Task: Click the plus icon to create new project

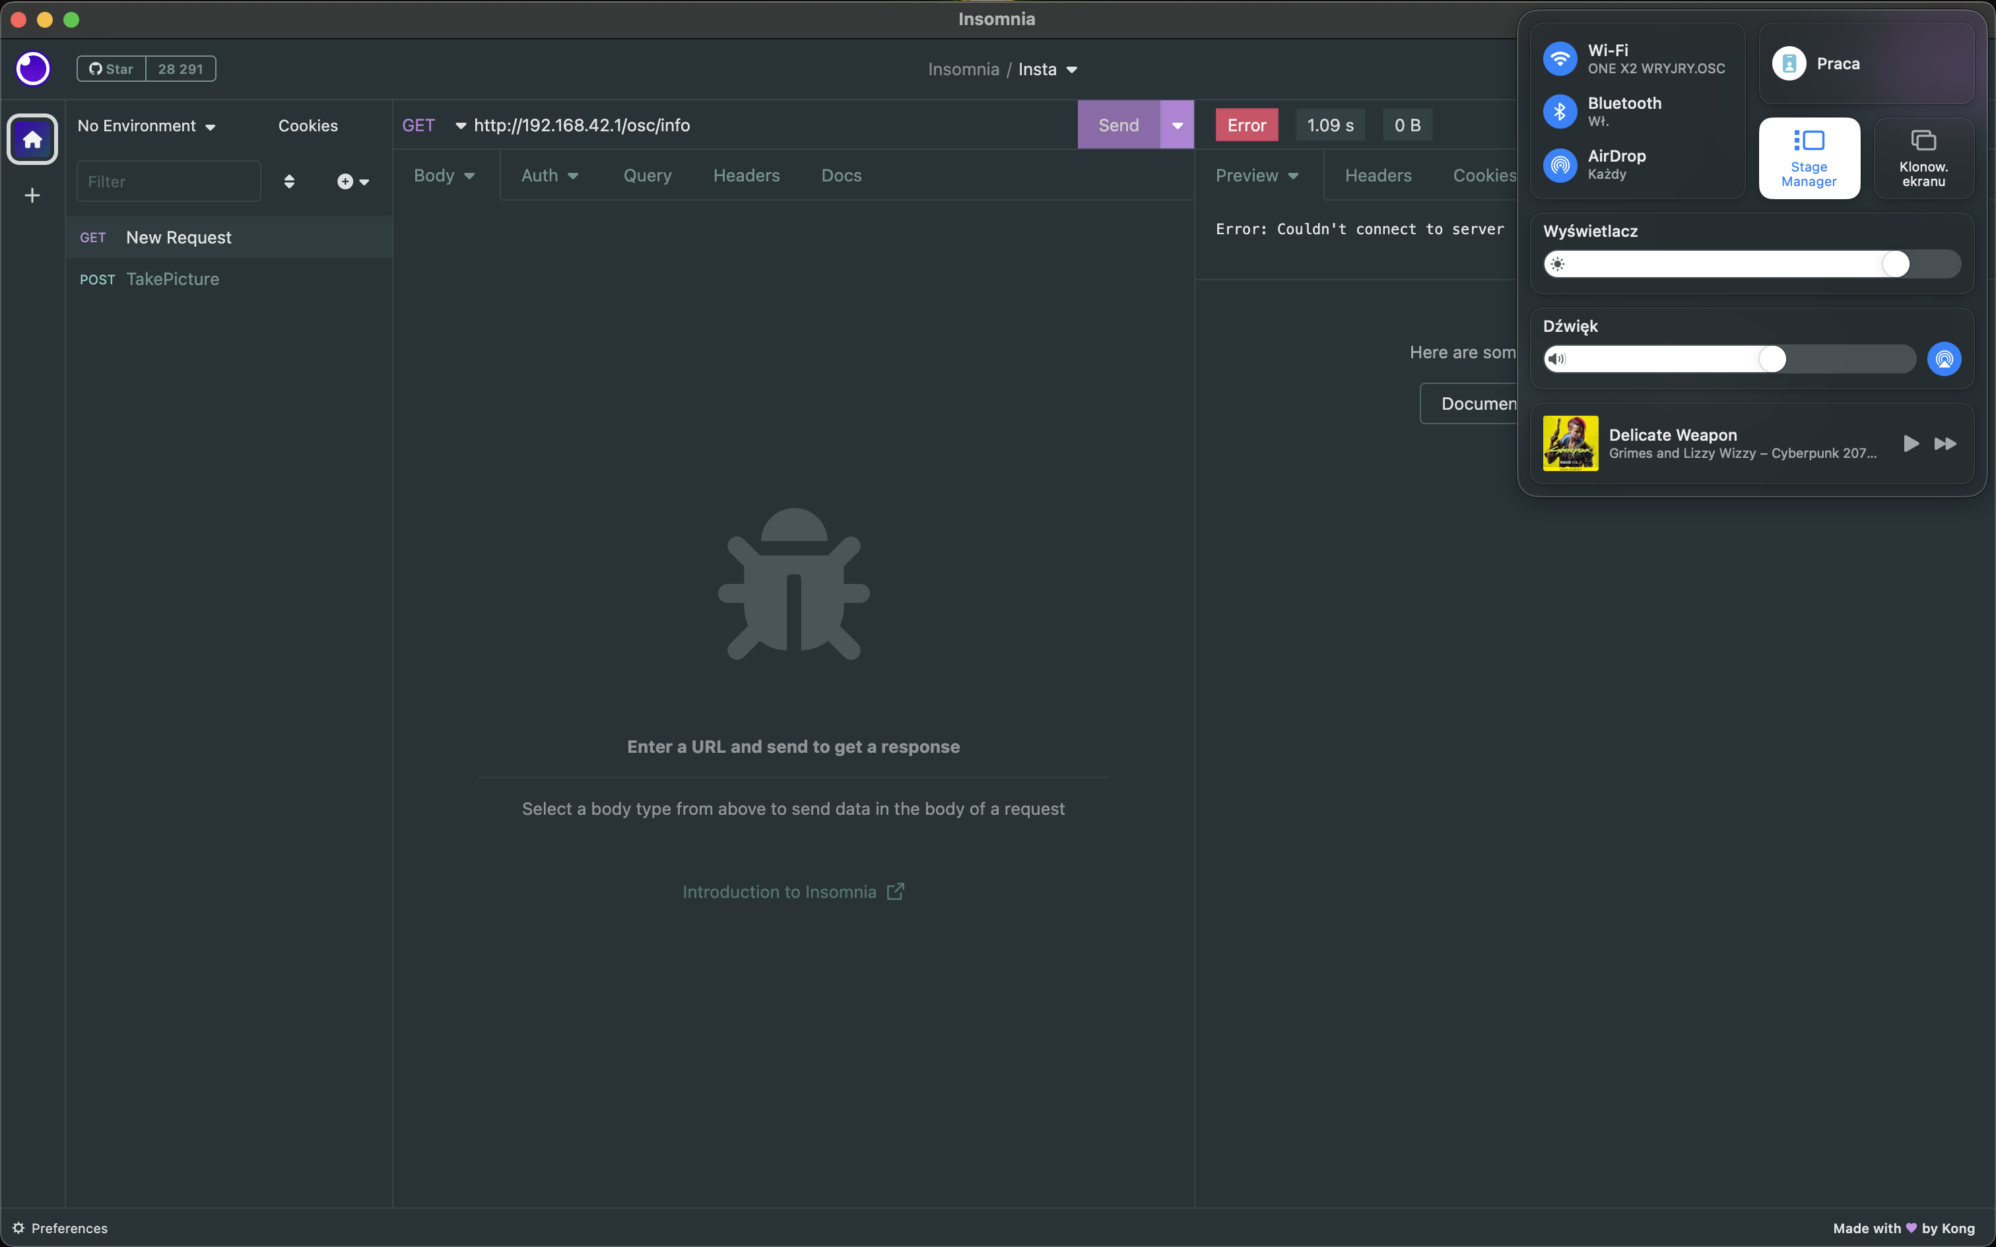Action: pyautogui.click(x=31, y=195)
